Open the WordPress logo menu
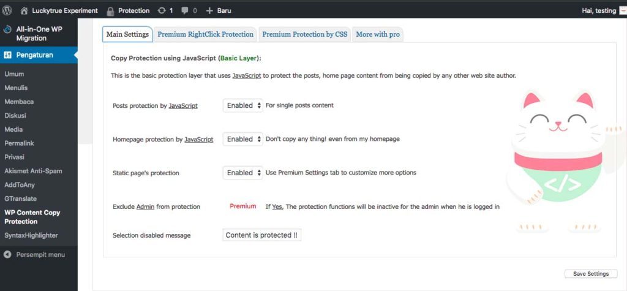Image resolution: width=627 pixels, height=291 pixels. click(x=7, y=11)
